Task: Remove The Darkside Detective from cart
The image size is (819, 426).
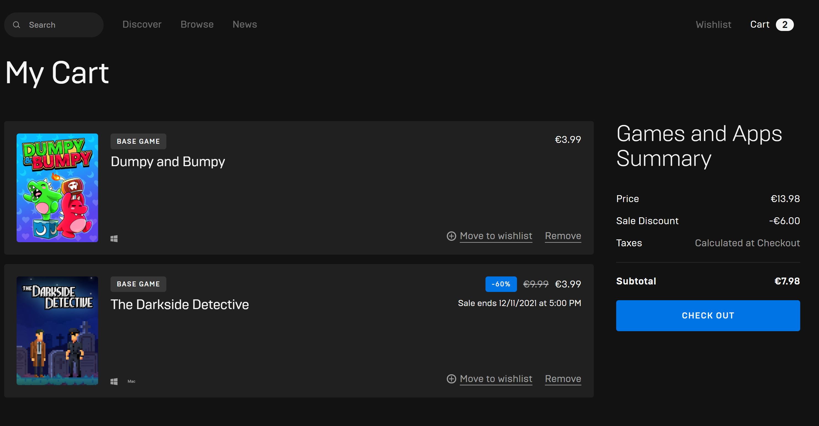Action: click(563, 379)
